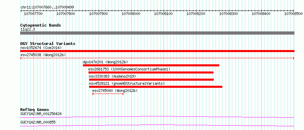Select the esv2745038 (Wong2012b) variant line
This screenshot has width=304, height=130.
[157, 58]
